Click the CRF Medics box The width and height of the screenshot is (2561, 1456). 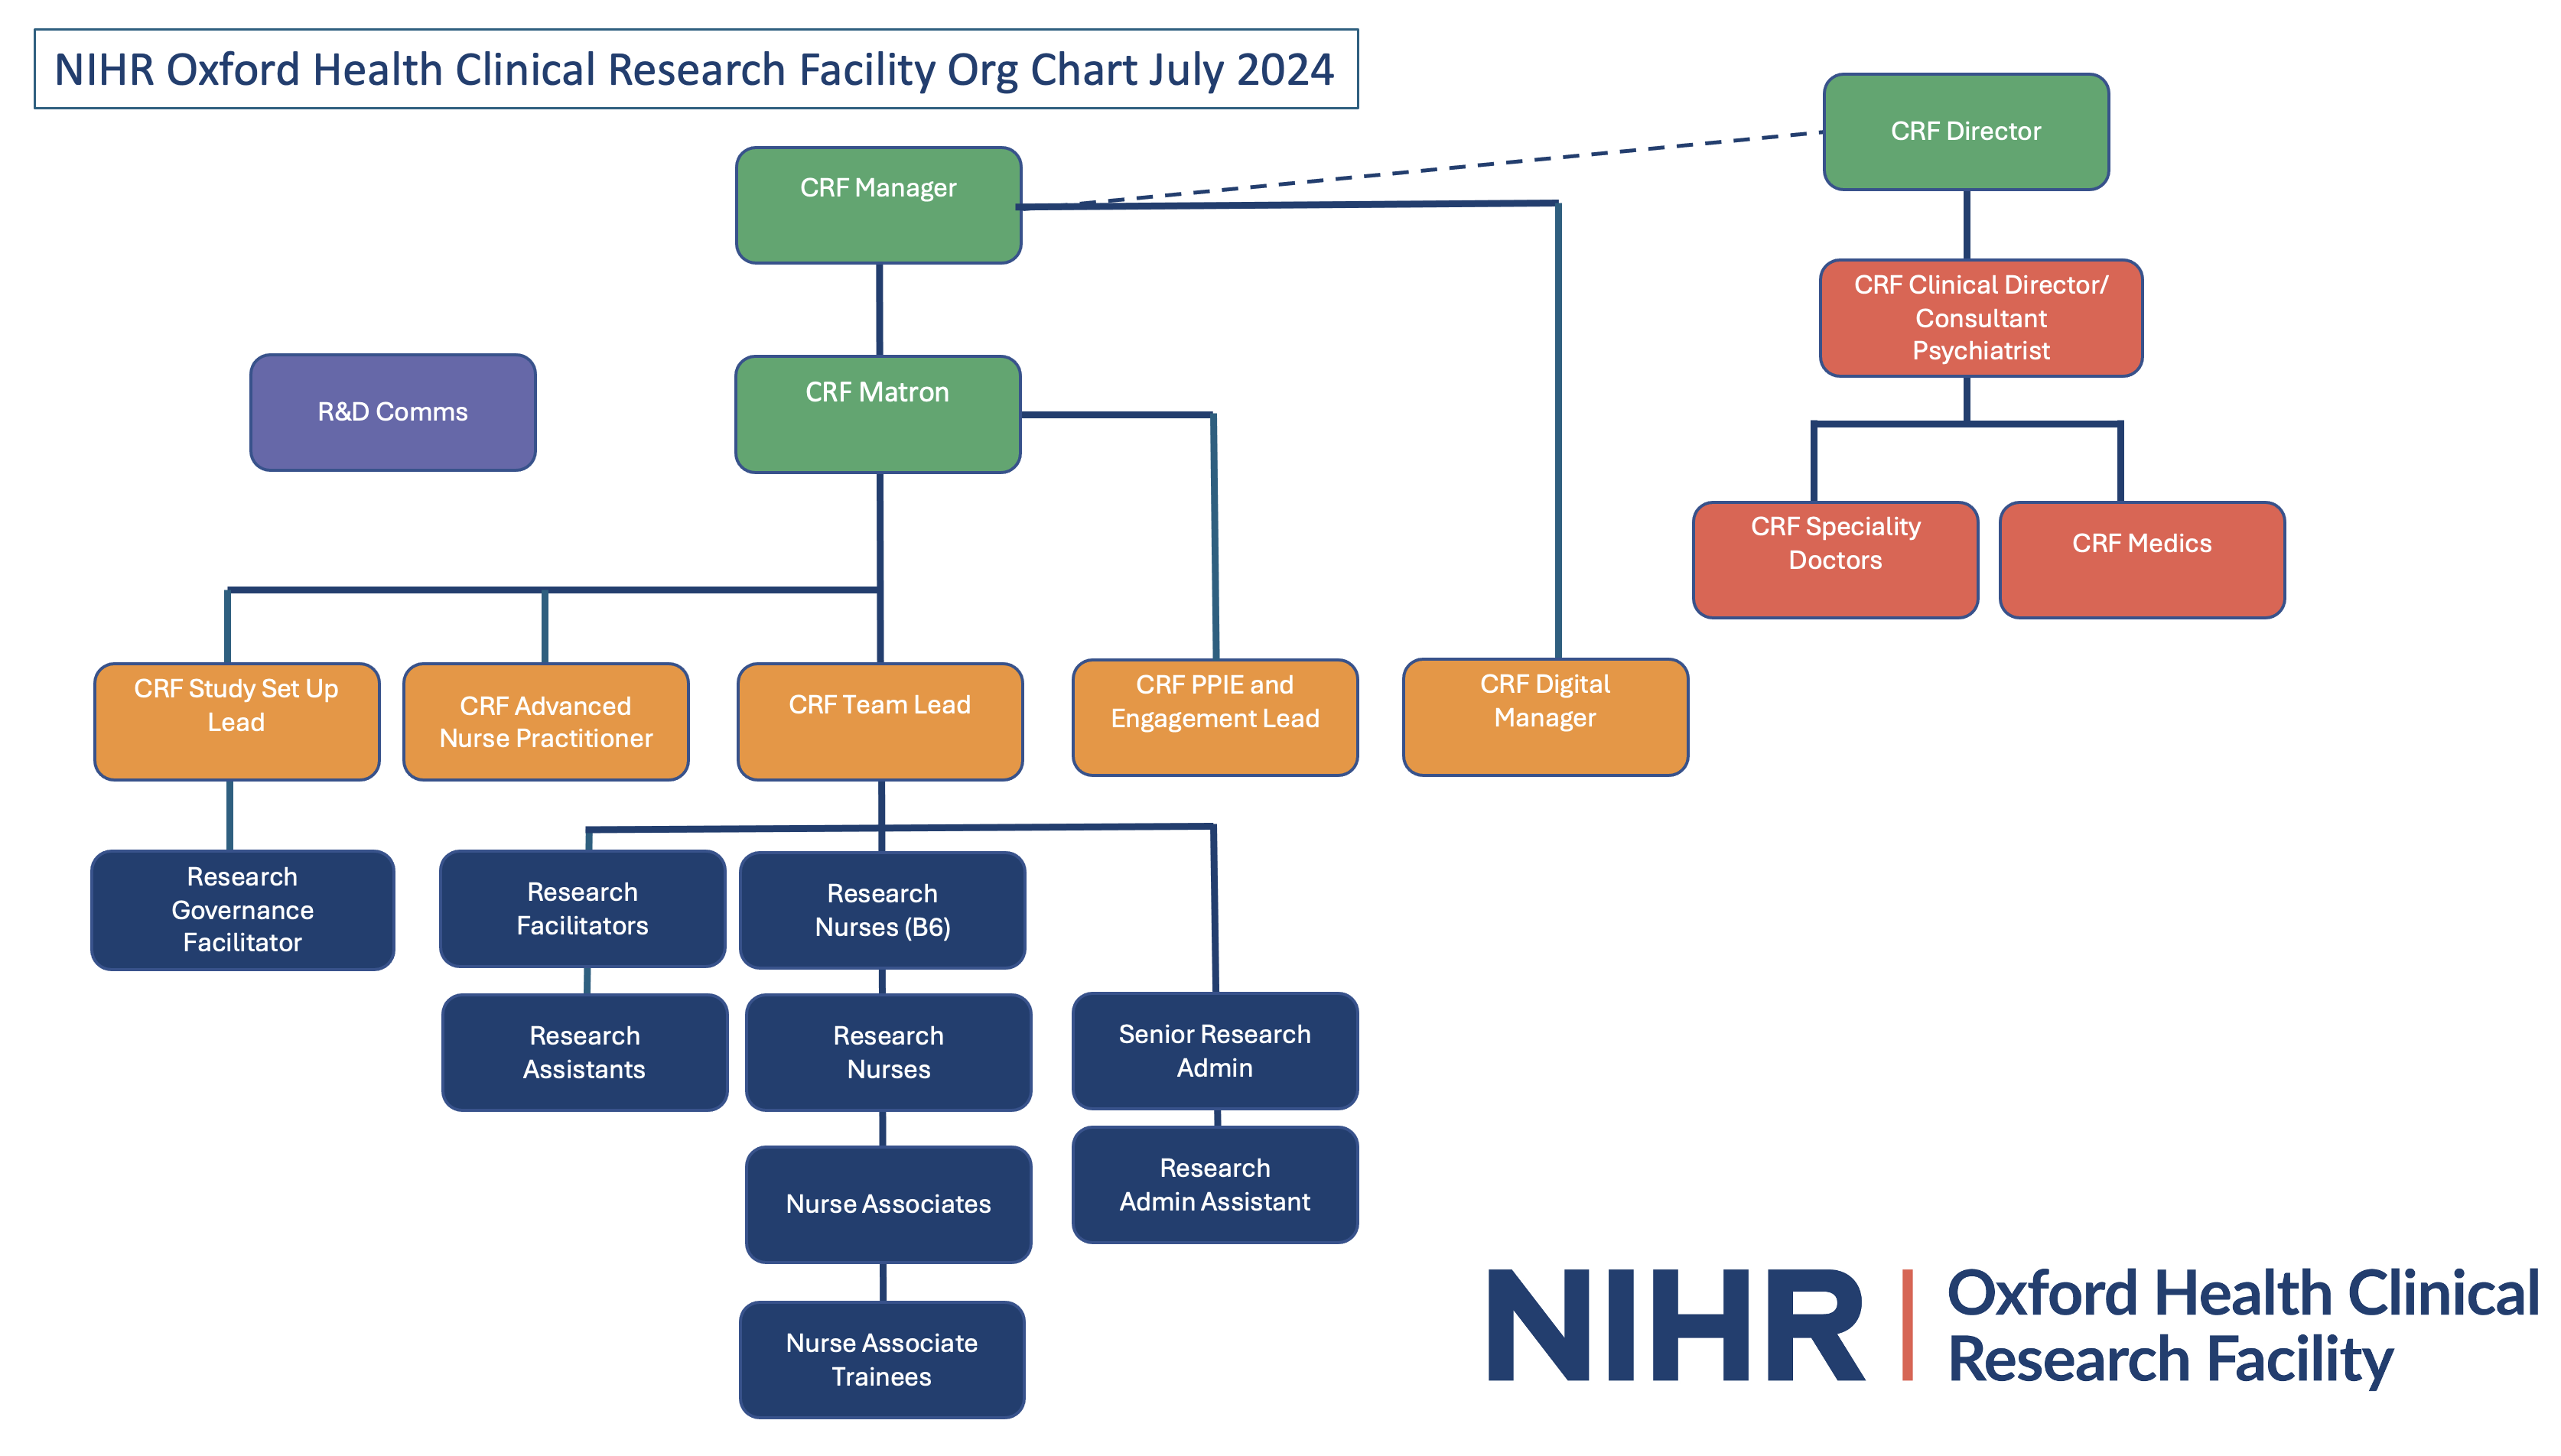coord(2140,559)
